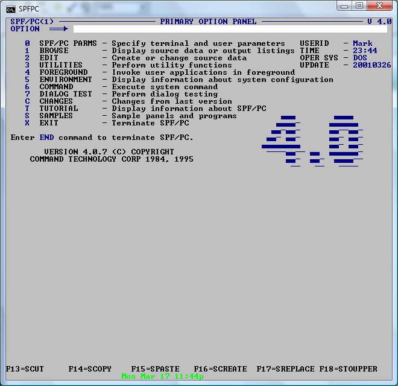Click the UPDATE value 20010326
Image resolution: width=398 pixels, height=386 pixels.
[x=372, y=65]
